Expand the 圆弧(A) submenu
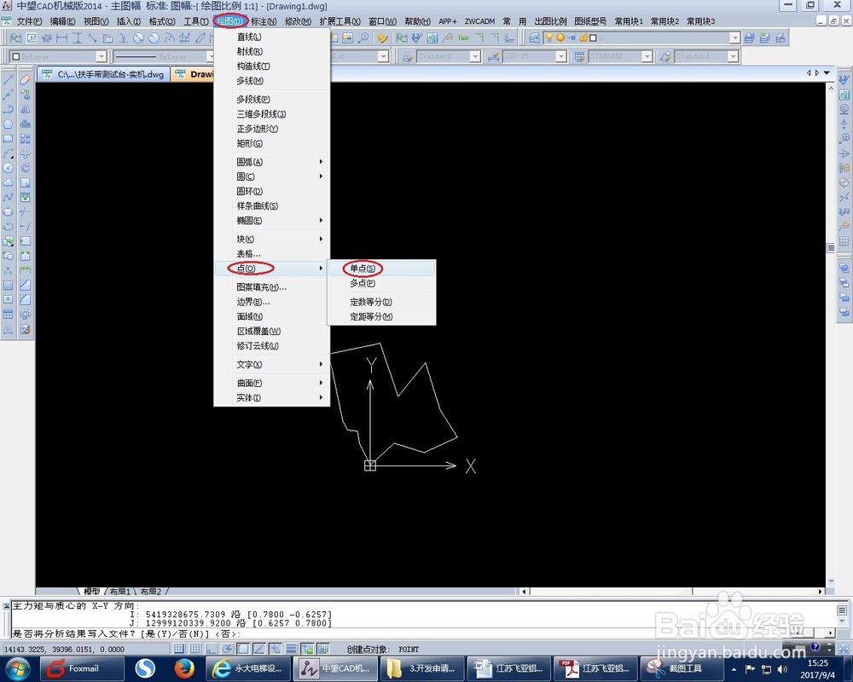This screenshot has height=682, width=853. click(272, 162)
